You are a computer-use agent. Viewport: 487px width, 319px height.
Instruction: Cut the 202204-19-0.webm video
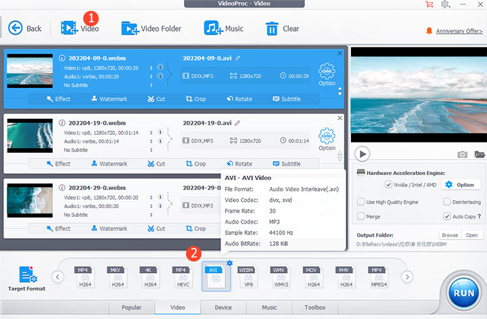[156, 164]
